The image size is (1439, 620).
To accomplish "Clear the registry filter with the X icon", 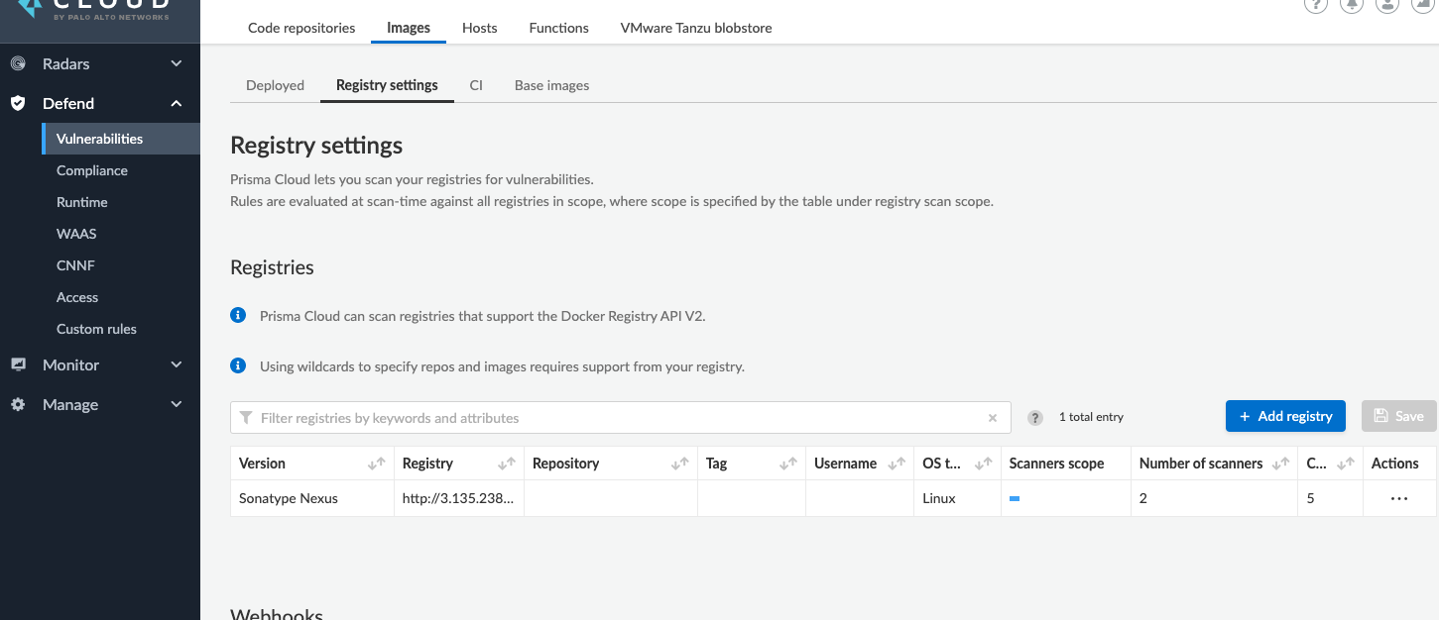I will click(x=992, y=418).
